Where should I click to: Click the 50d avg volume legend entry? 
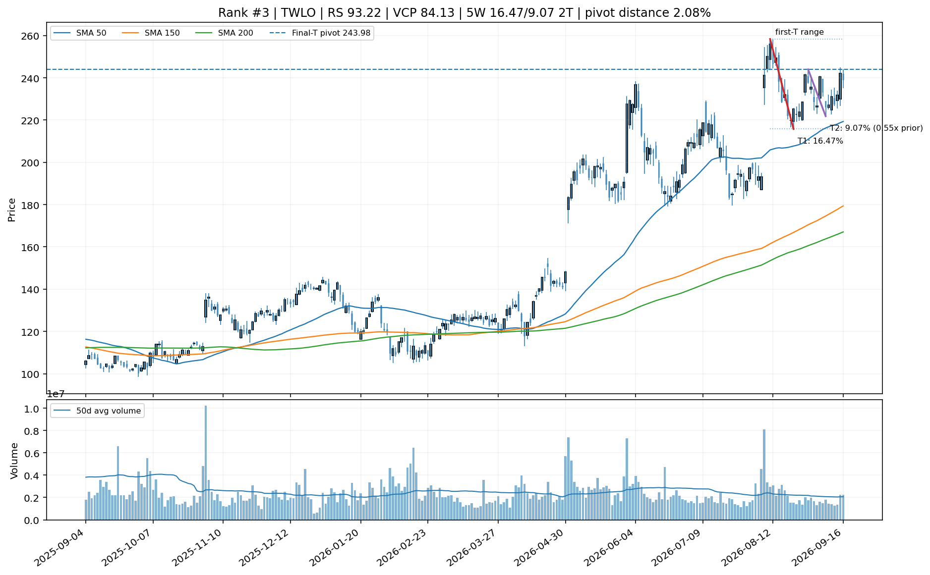point(98,411)
